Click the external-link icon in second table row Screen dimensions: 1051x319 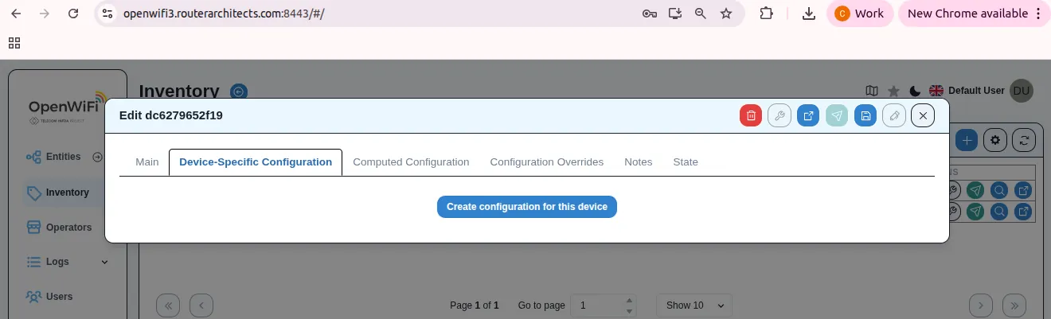pyautogui.click(x=1023, y=212)
